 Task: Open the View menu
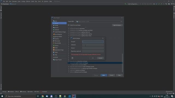(x=10, y=1)
